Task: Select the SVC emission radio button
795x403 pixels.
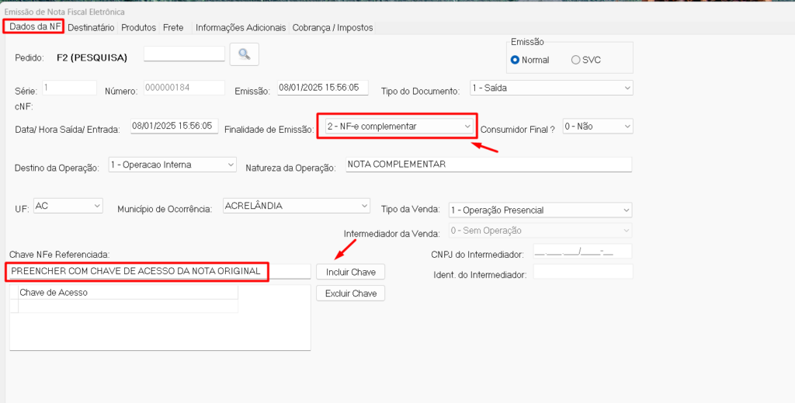Action: pyautogui.click(x=575, y=60)
